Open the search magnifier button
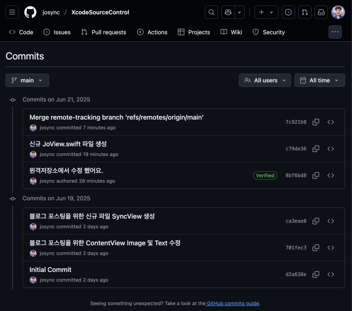 [x=211, y=12]
